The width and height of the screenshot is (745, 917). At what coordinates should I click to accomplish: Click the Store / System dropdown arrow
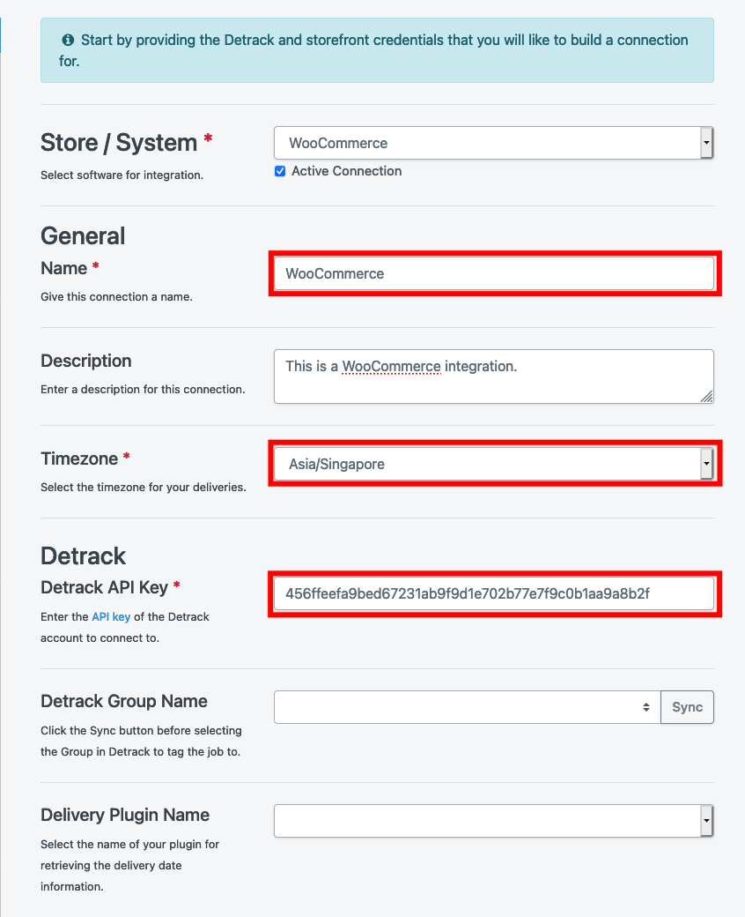tap(706, 143)
